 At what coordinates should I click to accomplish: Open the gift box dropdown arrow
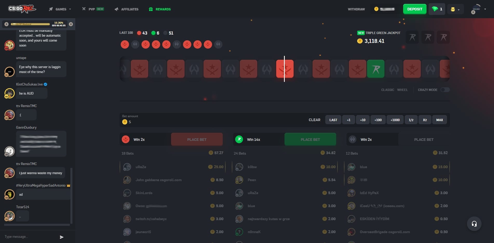tap(459, 9)
